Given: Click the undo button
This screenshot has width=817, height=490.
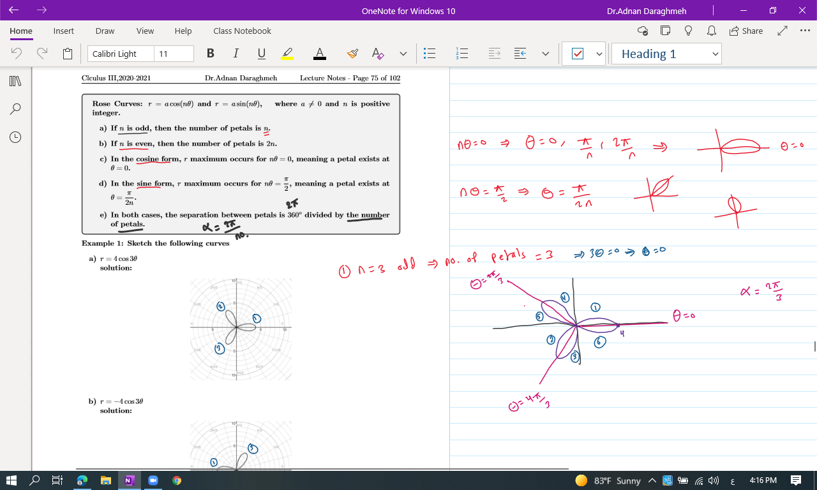Looking at the screenshot, I should [17, 54].
